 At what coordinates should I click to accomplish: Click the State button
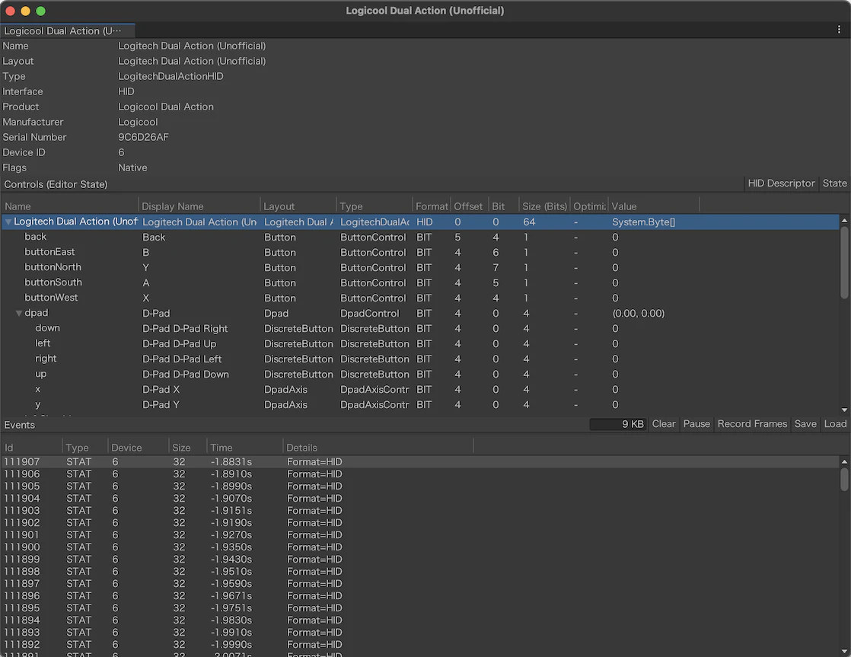pos(834,183)
